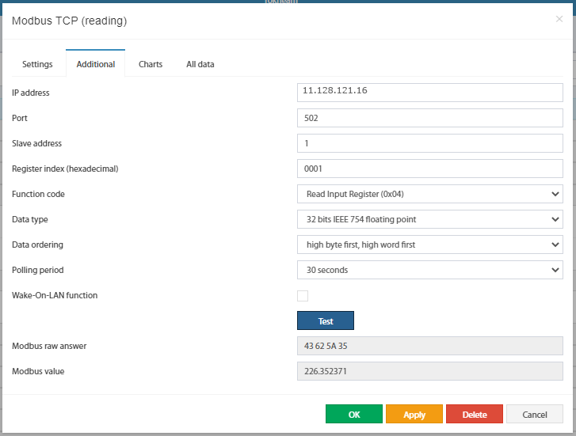Select the Additional tab
Image resolution: width=576 pixels, height=436 pixels.
click(96, 63)
